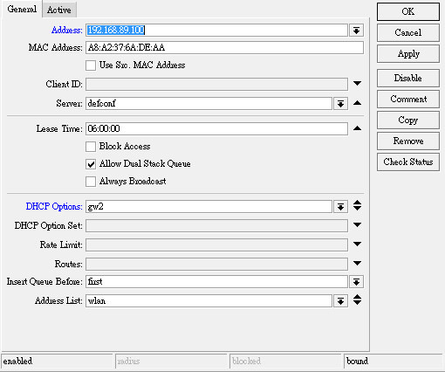The width and height of the screenshot is (445, 372).
Task: Switch to the General tab
Action: coord(22,10)
